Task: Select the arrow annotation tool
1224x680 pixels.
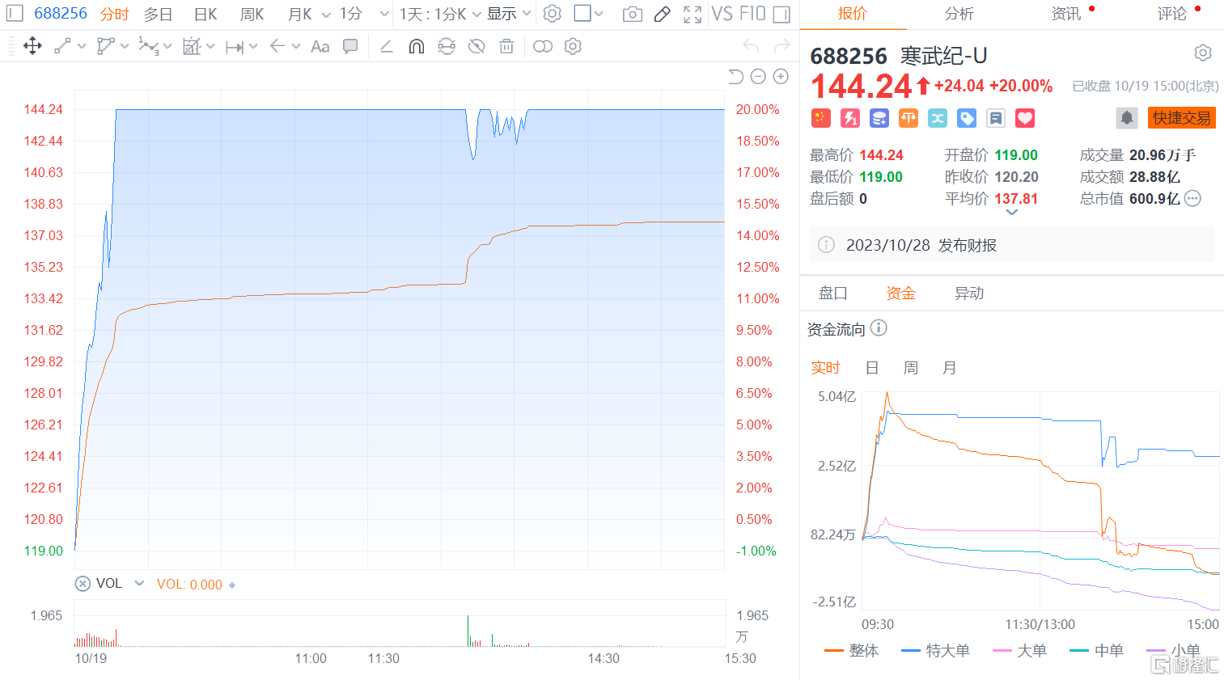Action: tap(277, 46)
